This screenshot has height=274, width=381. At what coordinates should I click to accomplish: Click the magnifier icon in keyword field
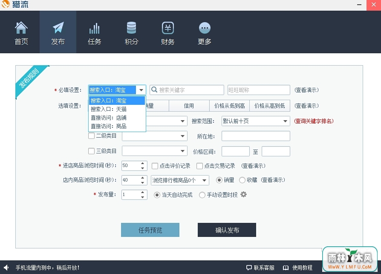coord(154,90)
